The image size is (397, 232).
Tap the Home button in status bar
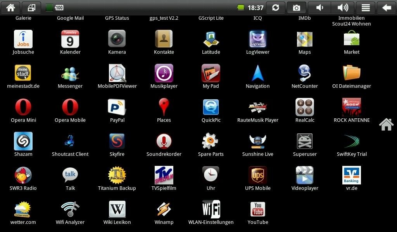point(10,8)
